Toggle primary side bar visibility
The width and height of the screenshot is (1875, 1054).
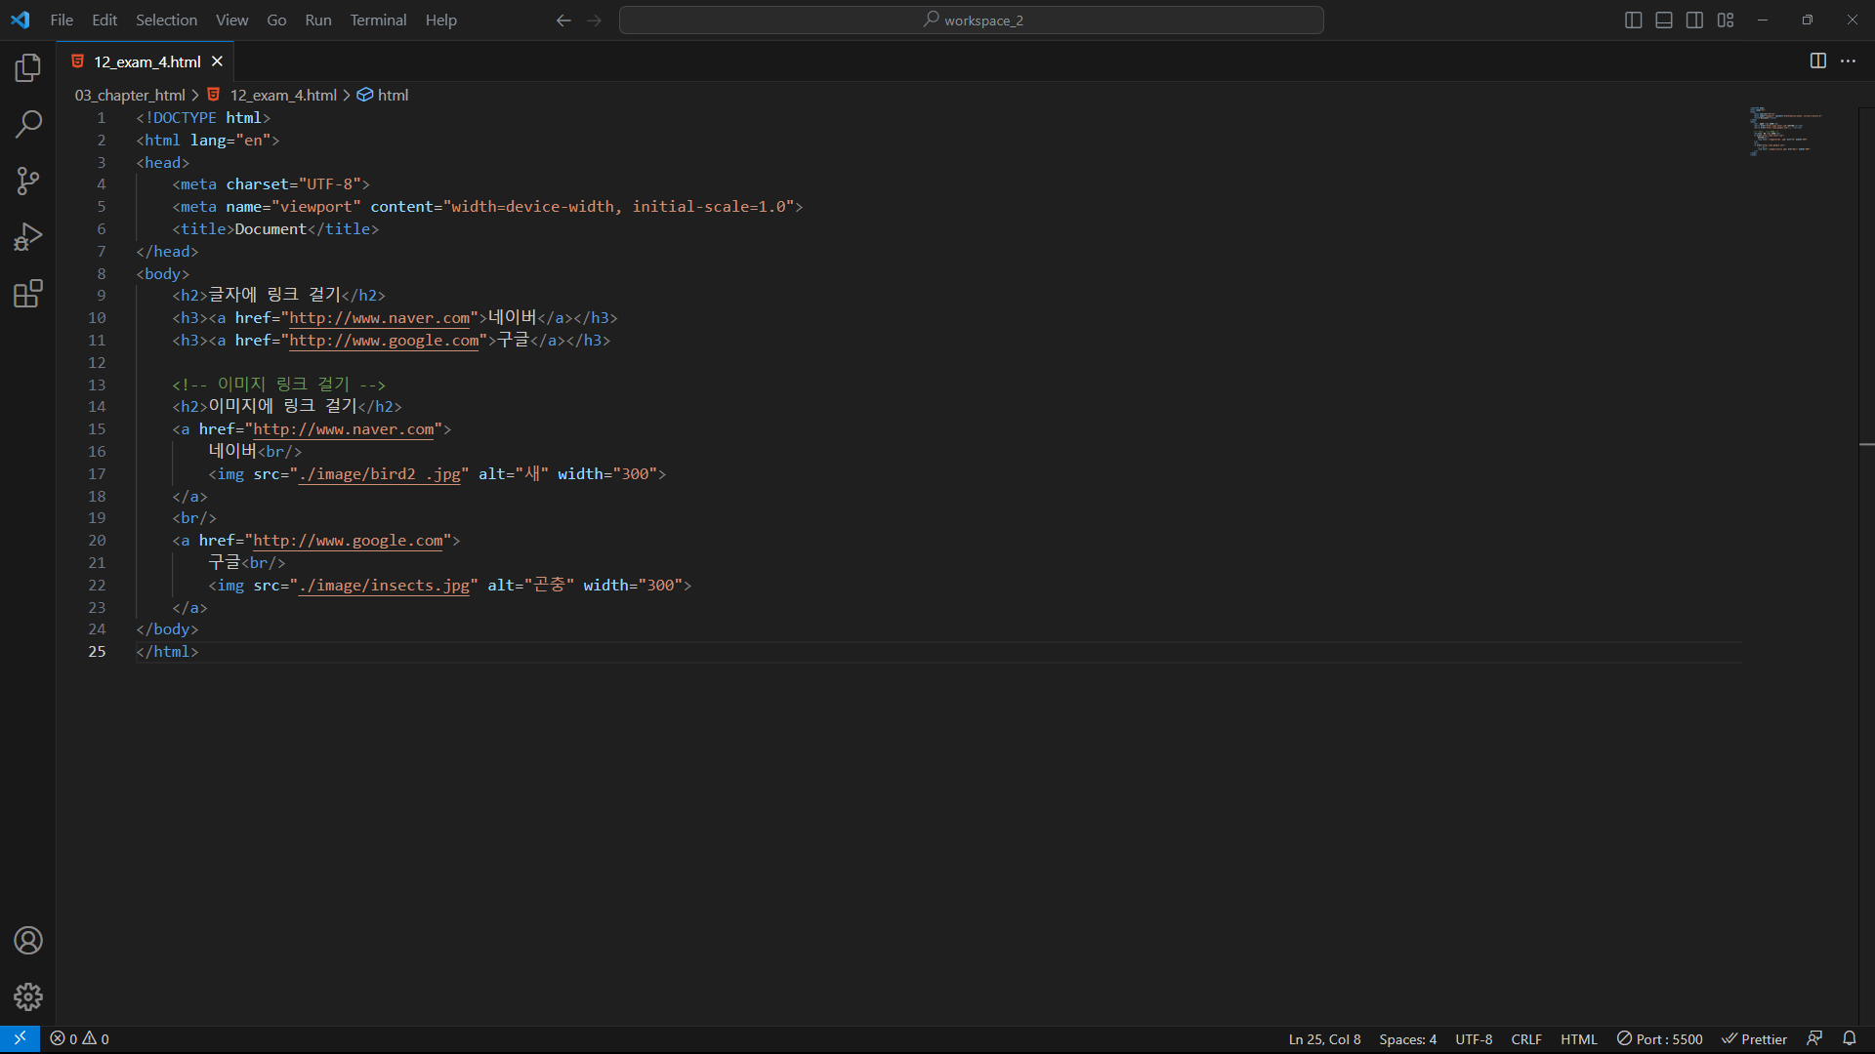pyautogui.click(x=1633, y=20)
